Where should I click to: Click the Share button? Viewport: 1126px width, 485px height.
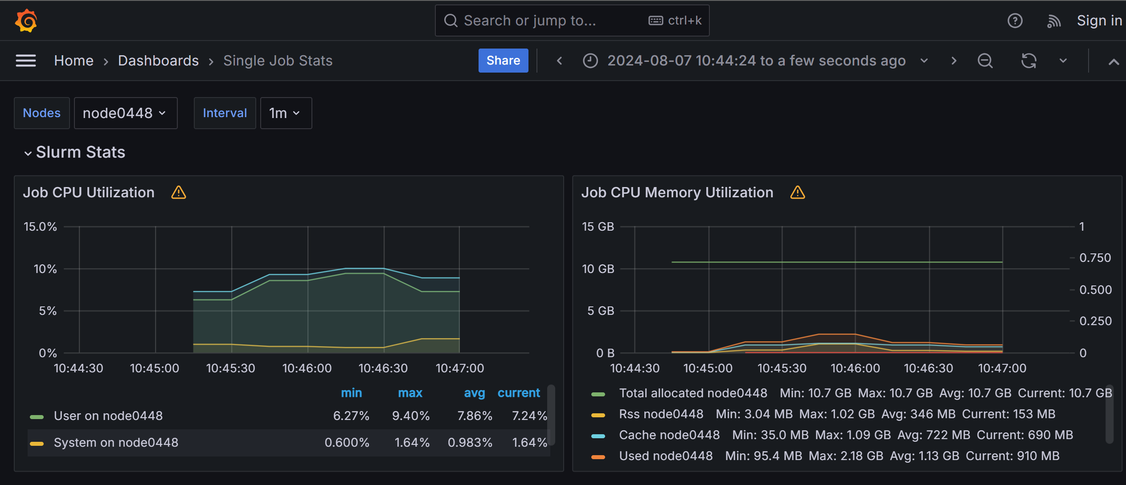click(x=503, y=61)
